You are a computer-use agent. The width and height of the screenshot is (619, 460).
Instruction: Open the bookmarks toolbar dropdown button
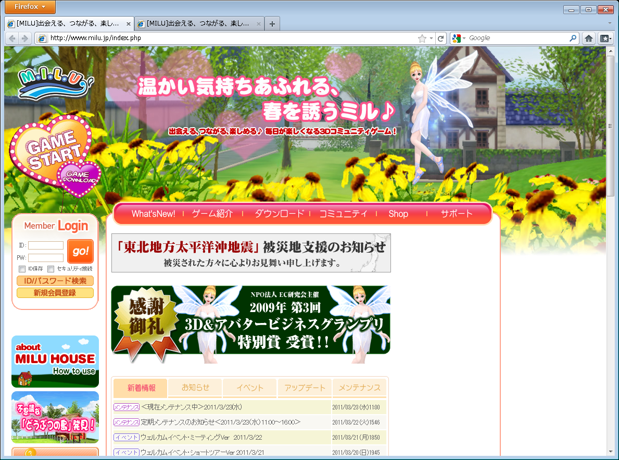[x=605, y=38]
